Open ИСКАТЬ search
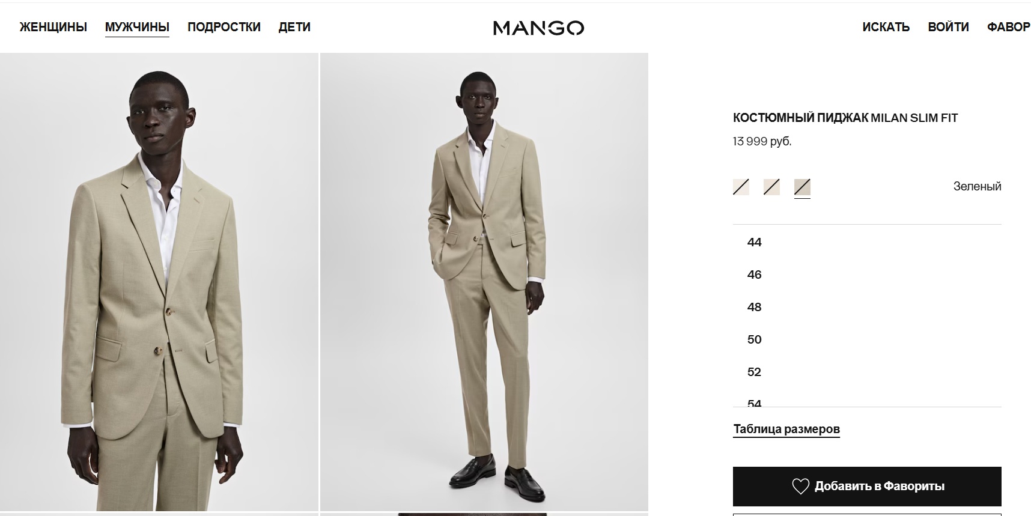 coord(886,27)
